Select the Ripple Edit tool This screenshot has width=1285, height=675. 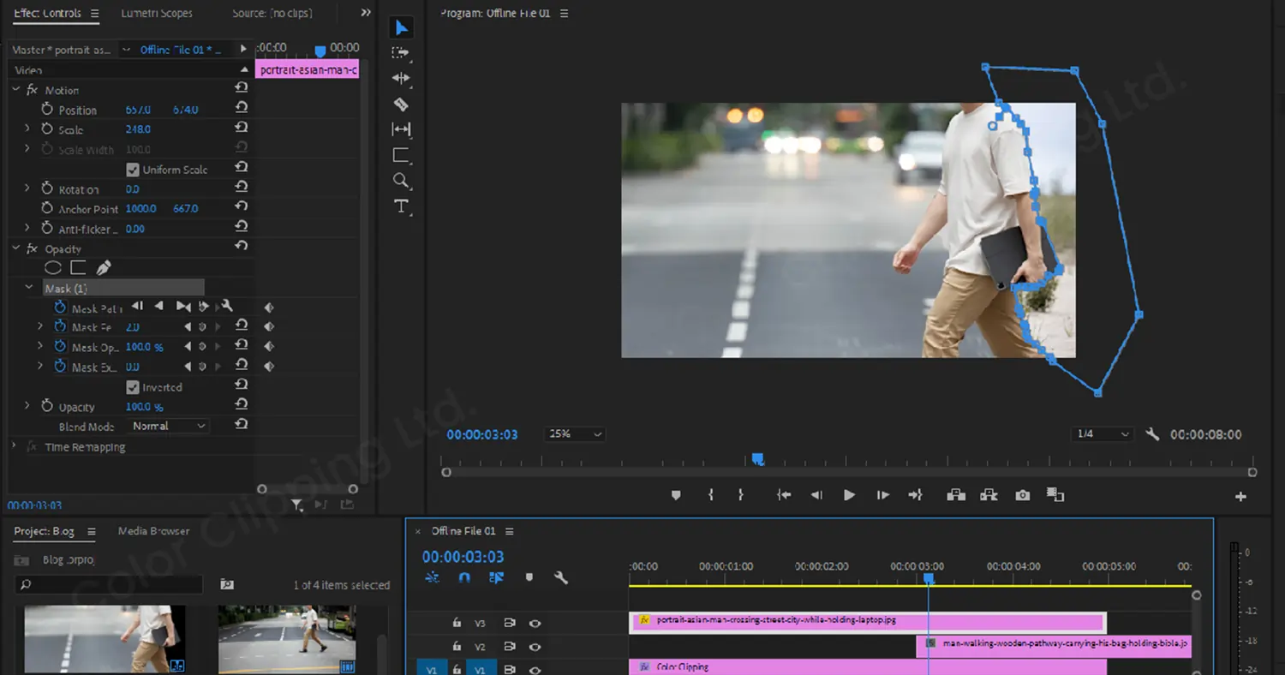(x=402, y=78)
